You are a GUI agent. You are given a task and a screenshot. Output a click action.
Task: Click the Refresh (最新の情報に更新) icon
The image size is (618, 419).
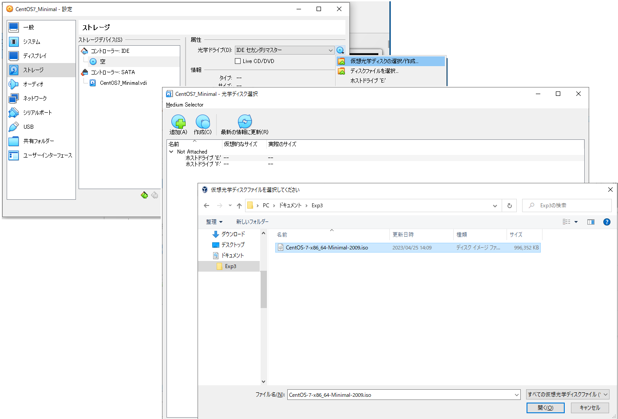pyautogui.click(x=245, y=122)
